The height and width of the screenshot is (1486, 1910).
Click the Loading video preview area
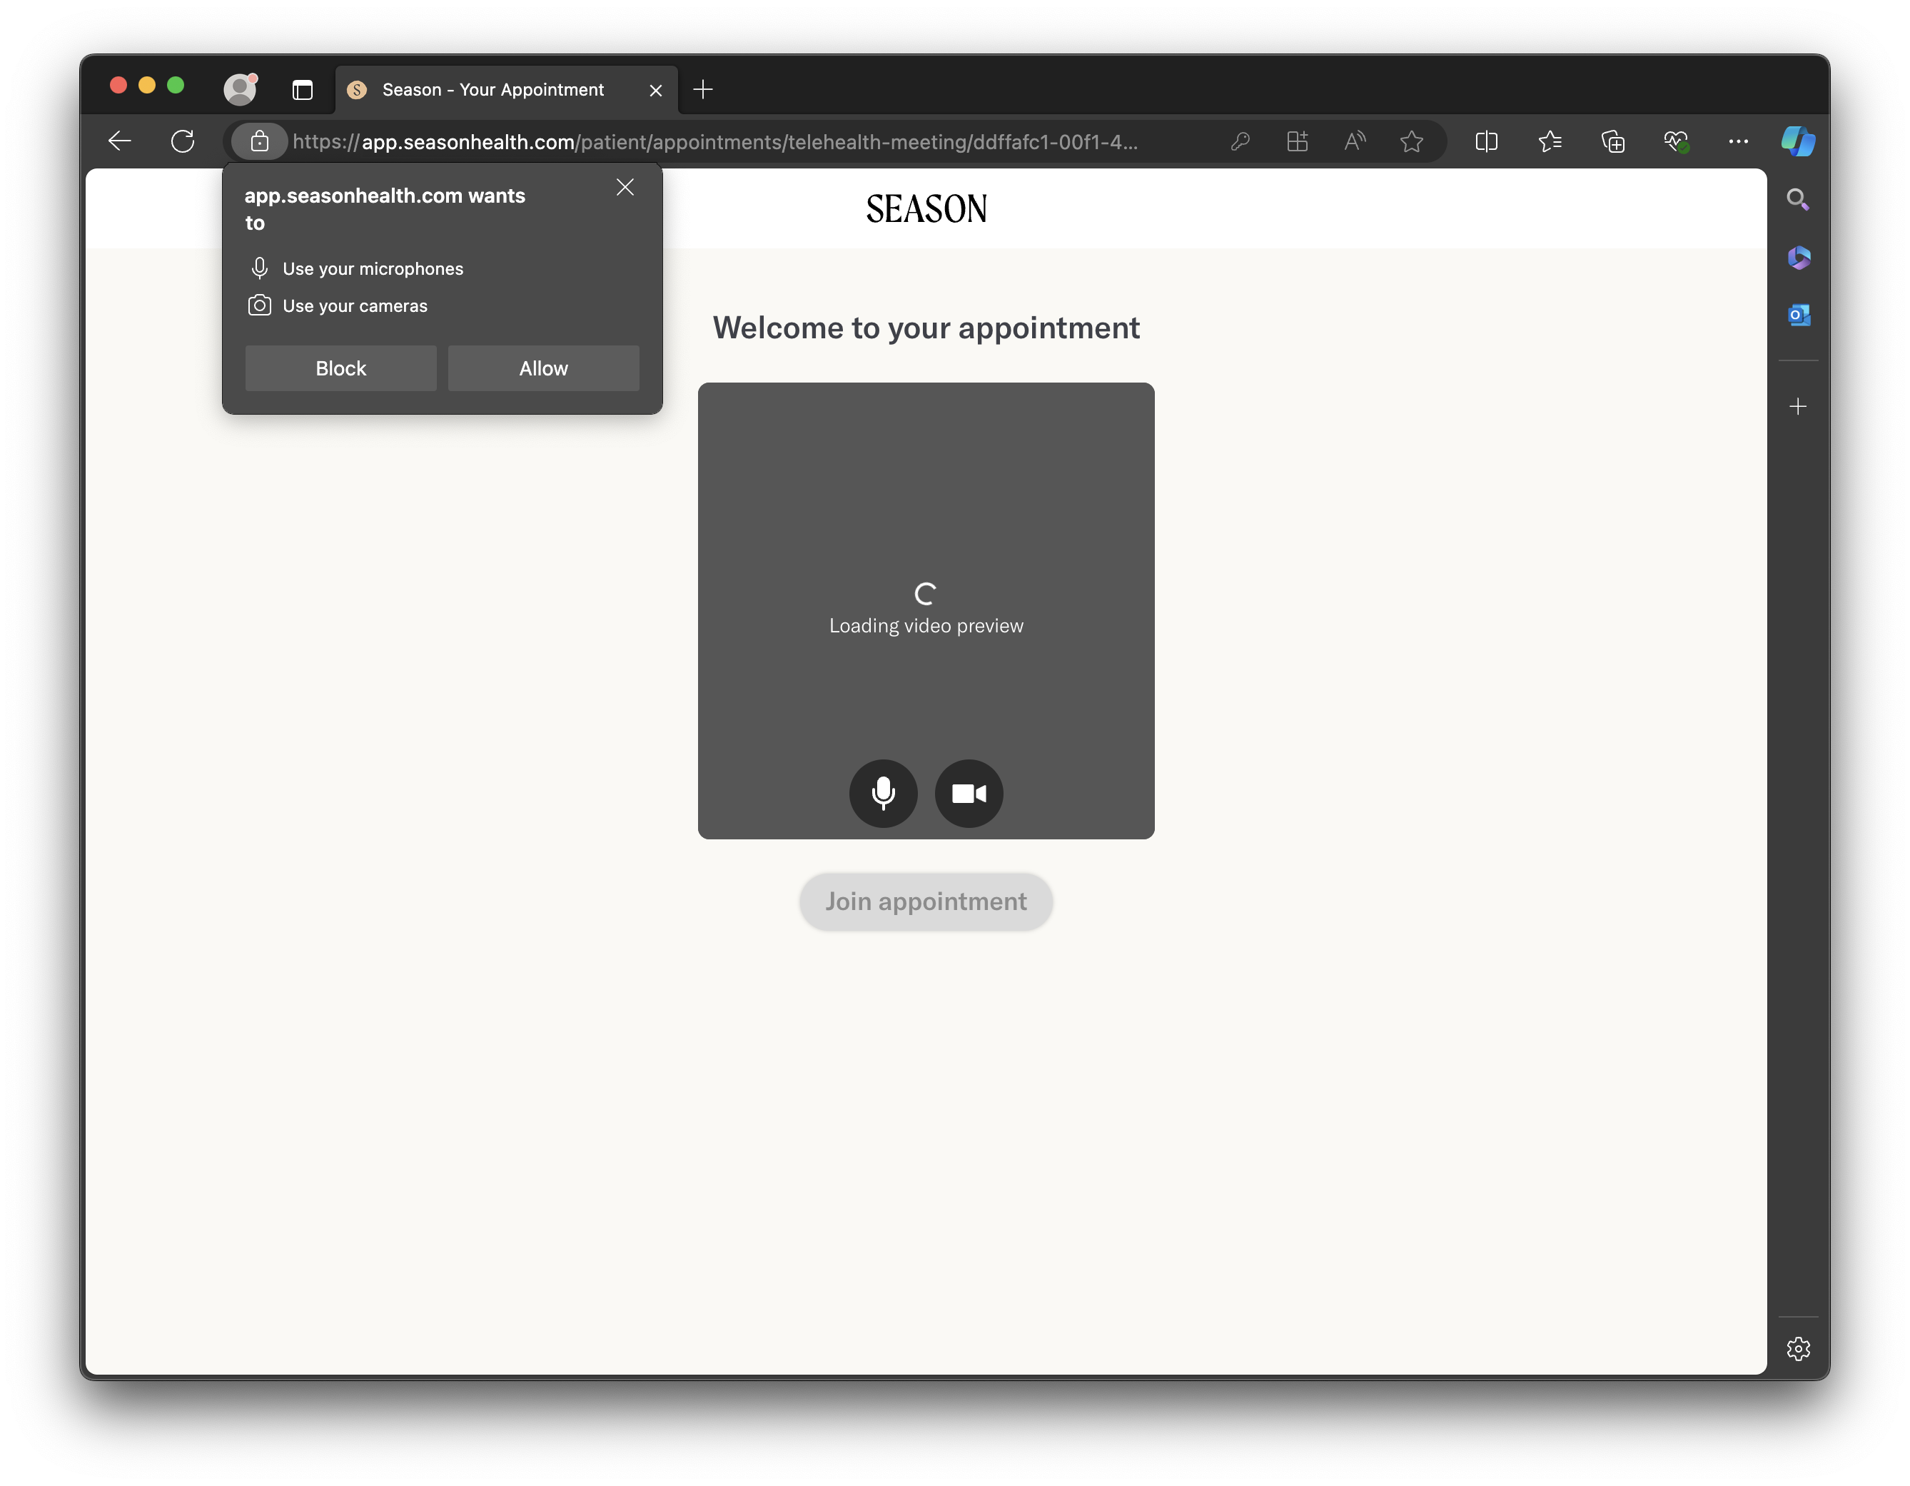925,610
